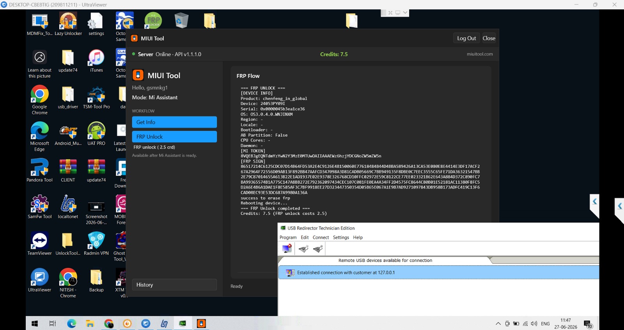624x330 pixels.
Task: Click the MIUI Tool Close button
Action: (489, 38)
